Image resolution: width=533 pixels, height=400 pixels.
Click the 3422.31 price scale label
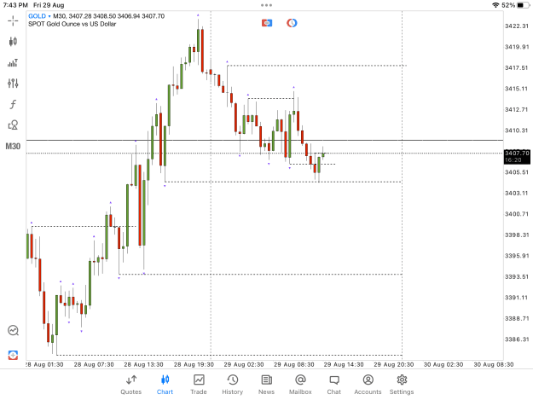[x=517, y=26]
